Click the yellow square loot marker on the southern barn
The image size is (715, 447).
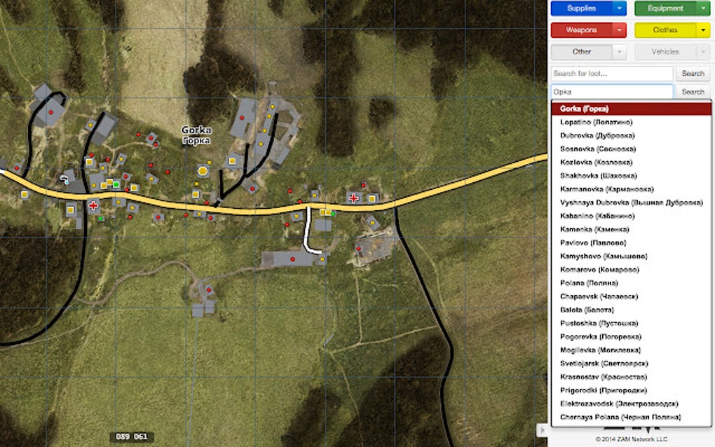(x=322, y=259)
